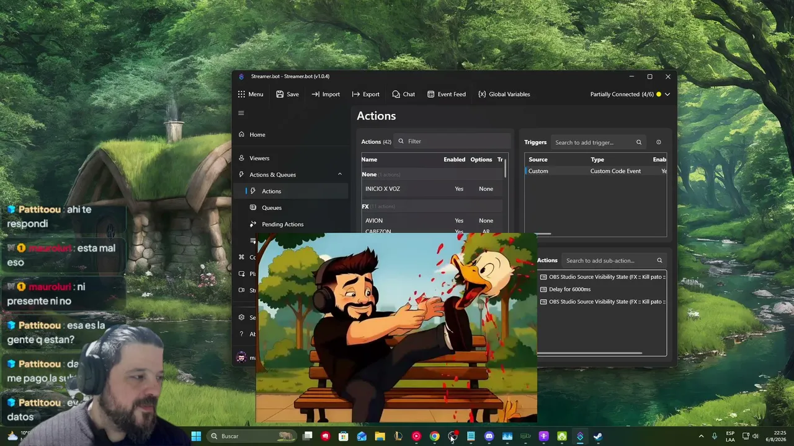This screenshot has width=794, height=446.
Task: Save the Streamer.bot configuration
Action: coord(287,94)
